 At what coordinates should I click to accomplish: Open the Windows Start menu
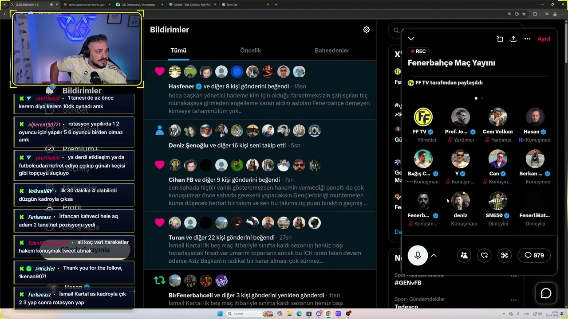[220, 314]
